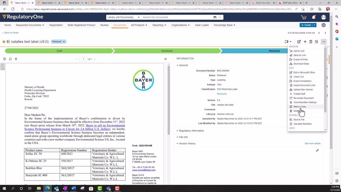The width and height of the screenshot is (341, 192).
Task: Open the notifications bell
Action: coord(314,17)
